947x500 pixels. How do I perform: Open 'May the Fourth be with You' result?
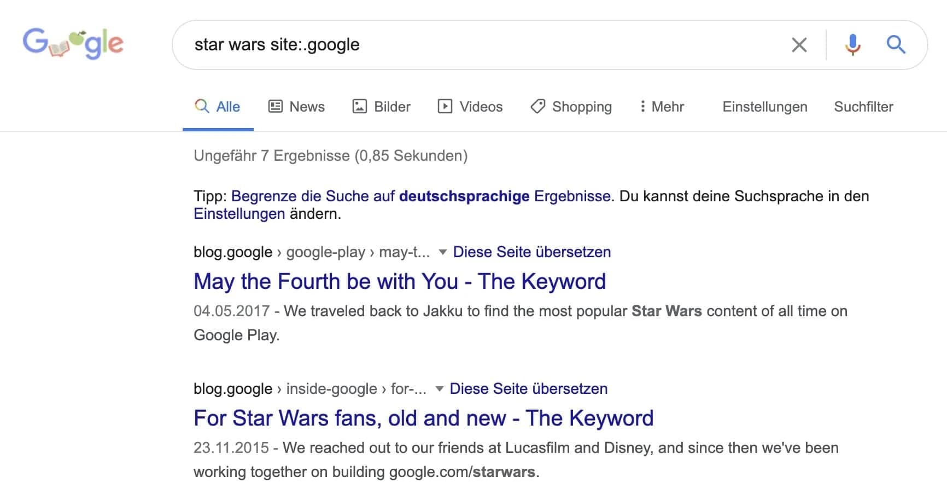tap(399, 281)
